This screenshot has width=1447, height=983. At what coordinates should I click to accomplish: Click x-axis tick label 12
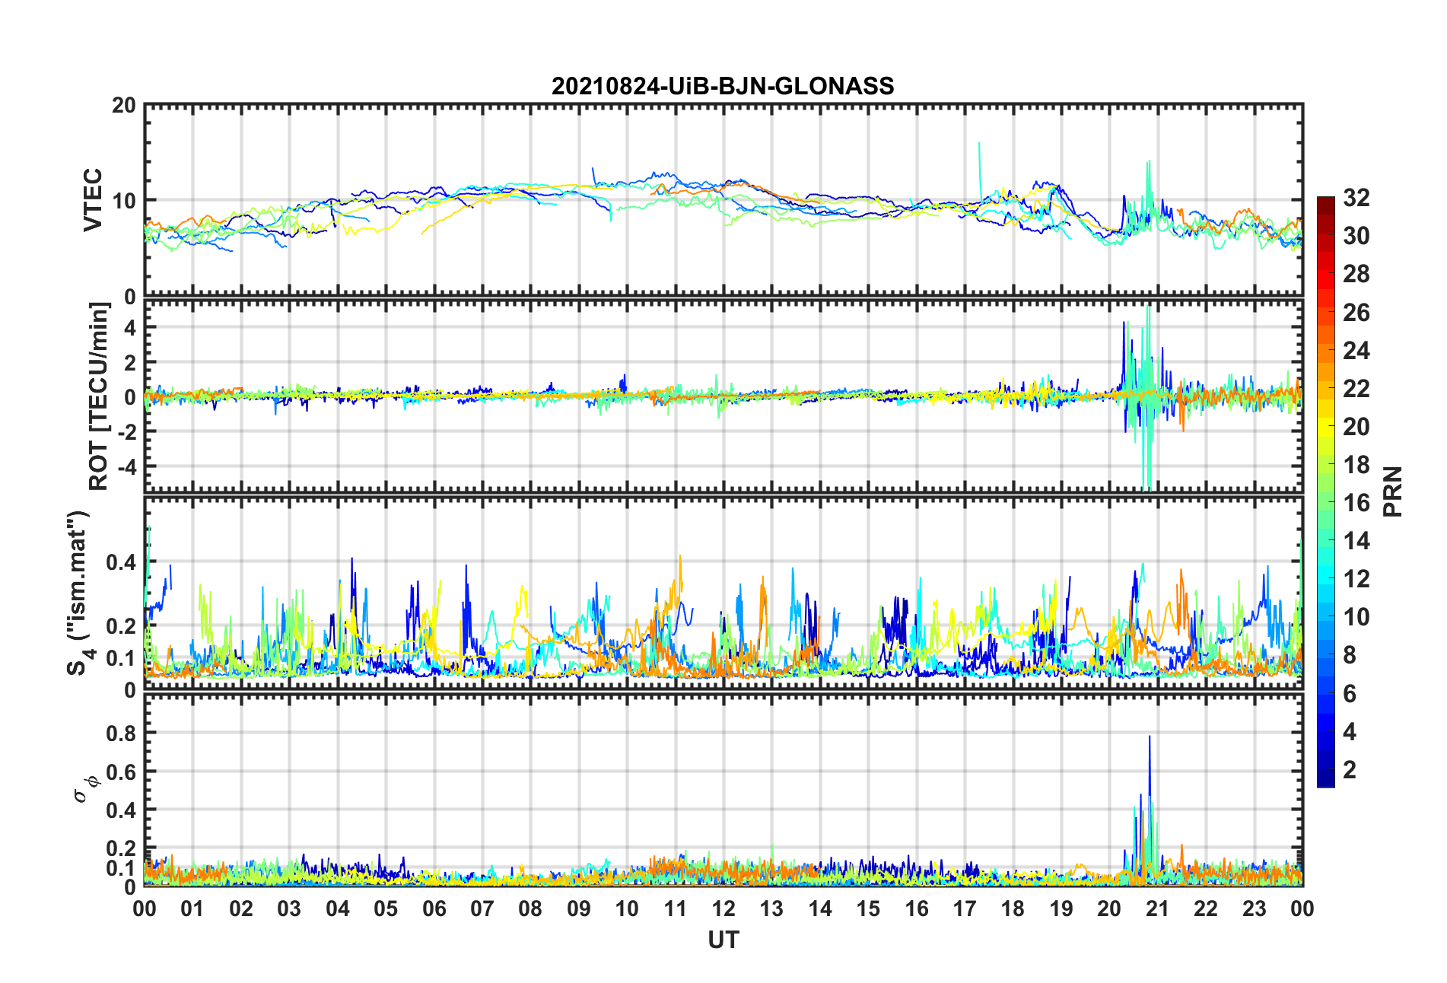pos(723,908)
